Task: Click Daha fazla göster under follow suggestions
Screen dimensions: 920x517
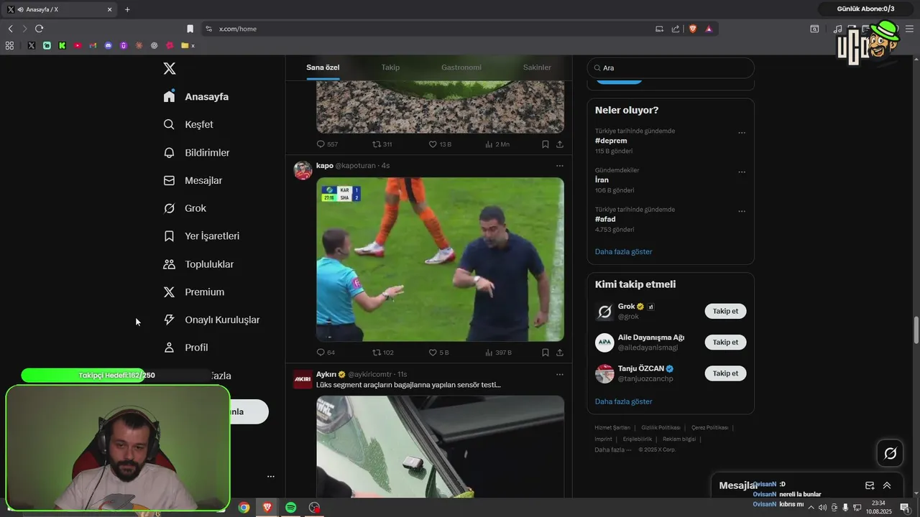Action: point(624,401)
